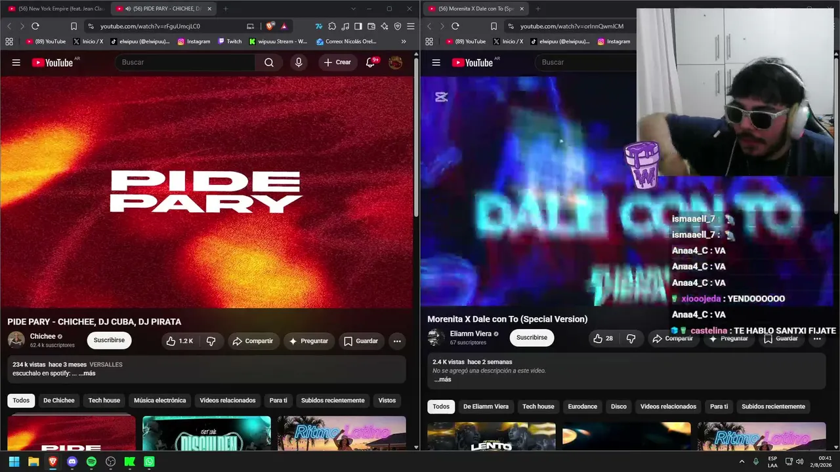Select Música electrónica chip
Viewport: 840px width, 472px height.
point(160,401)
